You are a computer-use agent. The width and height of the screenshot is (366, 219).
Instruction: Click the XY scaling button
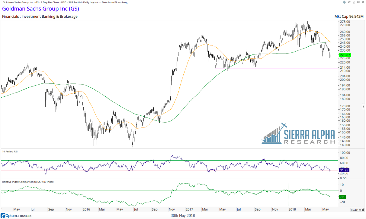pos(360,210)
